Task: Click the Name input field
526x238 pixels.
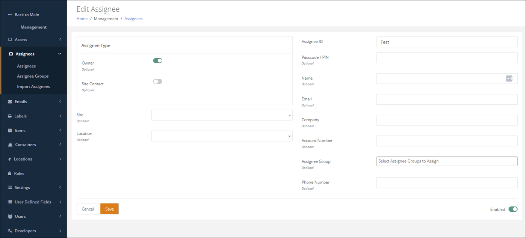Action: pyautogui.click(x=447, y=78)
